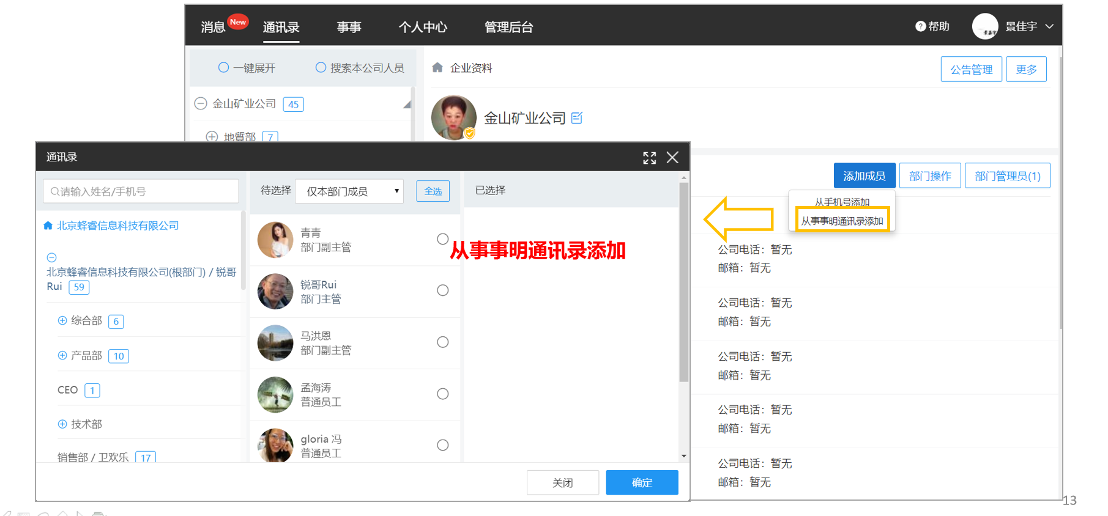Collapse the 金山矿业公司 tree node
The image size is (1108, 516).
click(x=201, y=104)
